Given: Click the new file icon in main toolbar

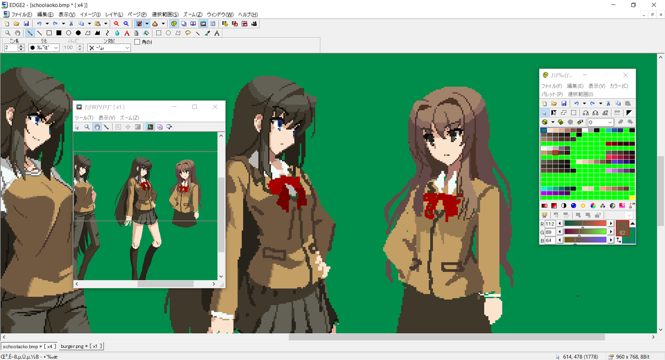Looking at the screenshot, I should click(x=7, y=24).
